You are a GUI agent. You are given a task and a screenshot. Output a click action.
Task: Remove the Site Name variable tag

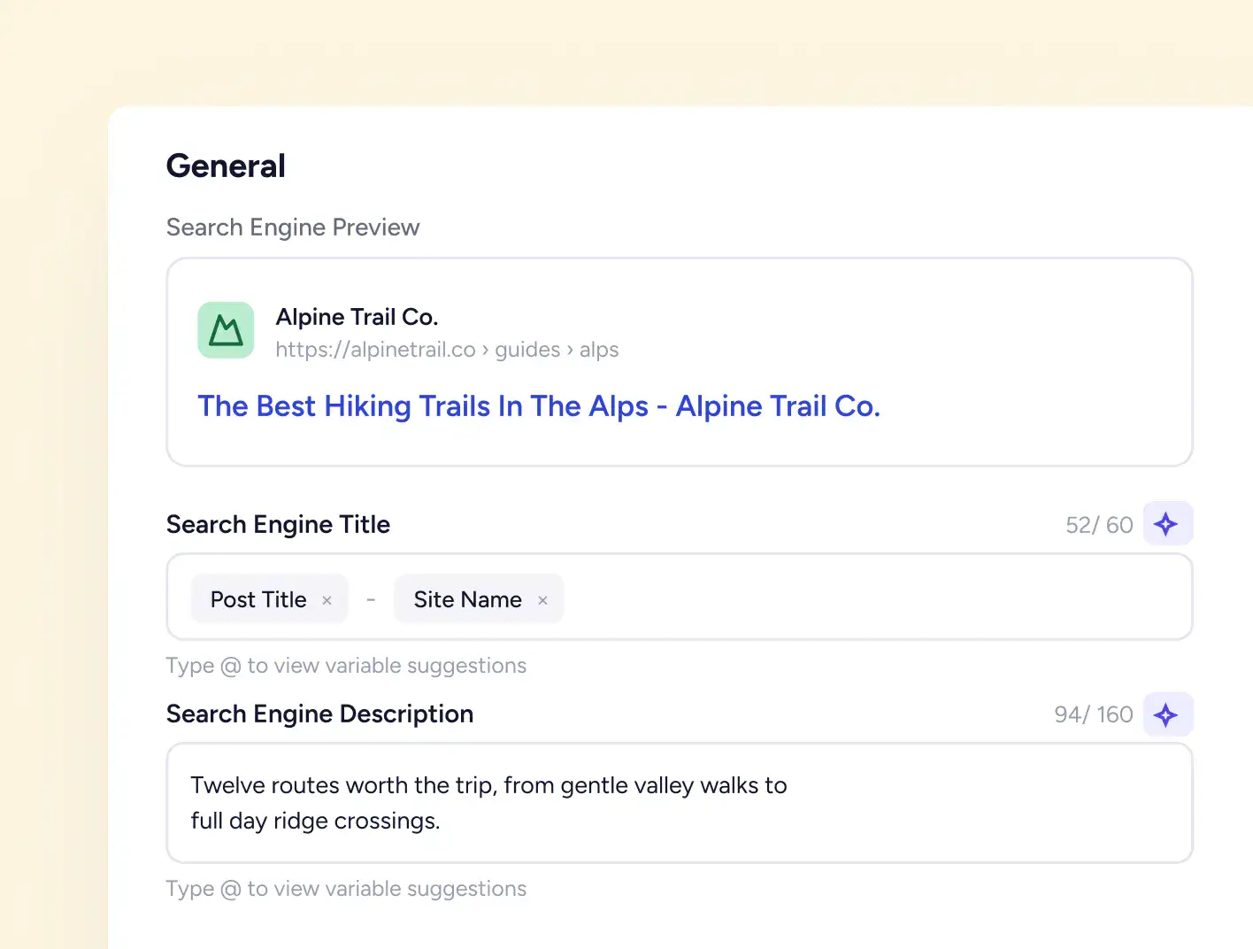(x=542, y=600)
